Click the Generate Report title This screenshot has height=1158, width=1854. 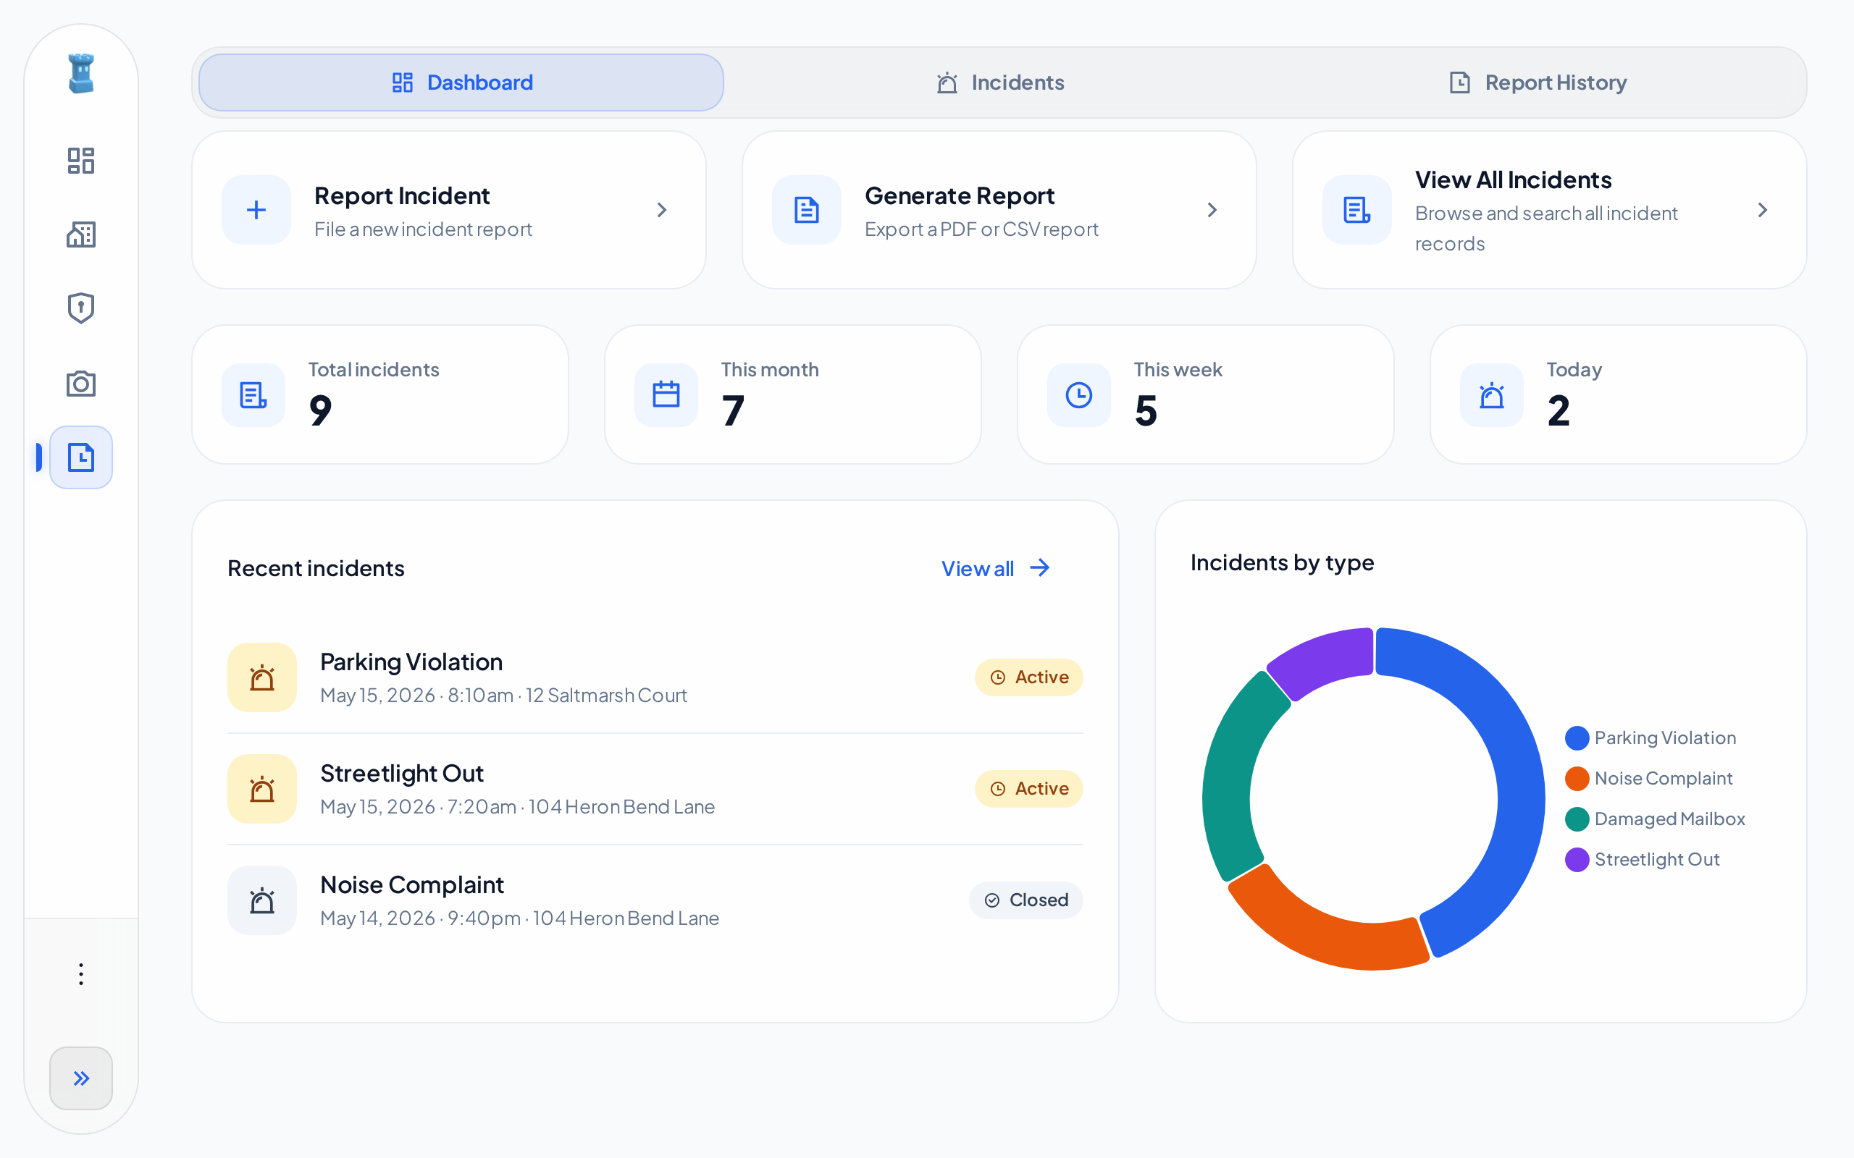[959, 196]
